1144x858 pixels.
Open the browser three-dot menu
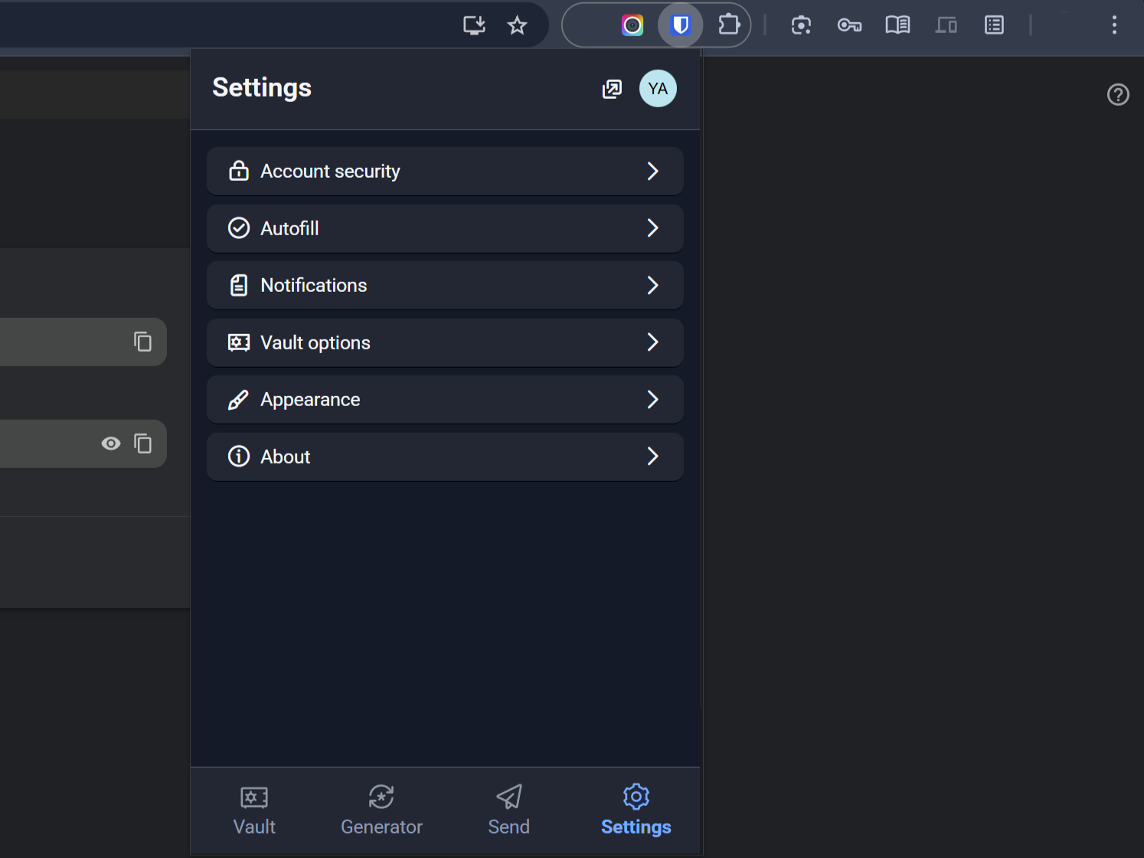(1114, 25)
